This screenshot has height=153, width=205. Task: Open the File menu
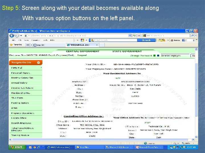tap(13, 40)
